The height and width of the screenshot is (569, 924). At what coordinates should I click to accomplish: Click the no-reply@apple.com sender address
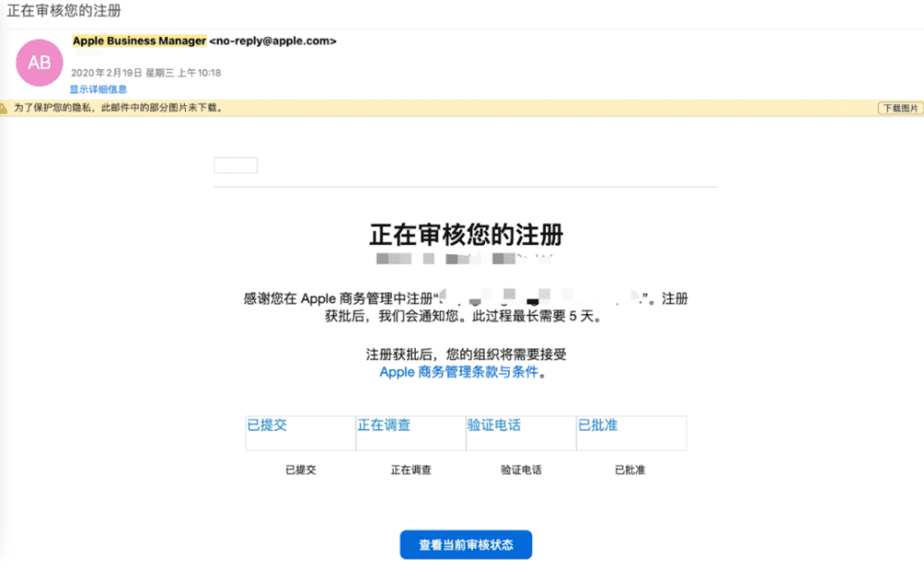pyautogui.click(x=273, y=41)
